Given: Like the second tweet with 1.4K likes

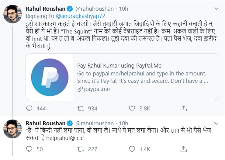Looking at the screenshot, I should pos(132,149).
